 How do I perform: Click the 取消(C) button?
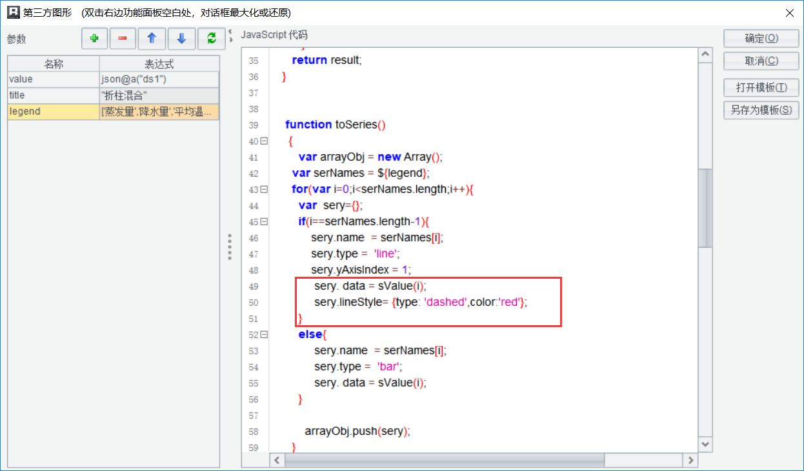coord(761,61)
